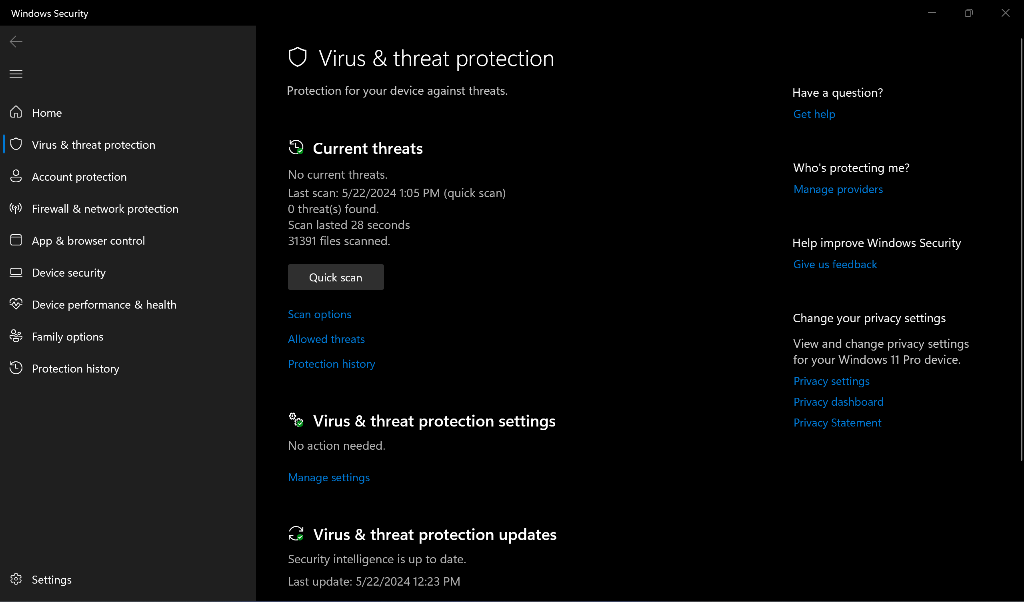
Task: Open Manage settings for threat protection
Action: (329, 477)
